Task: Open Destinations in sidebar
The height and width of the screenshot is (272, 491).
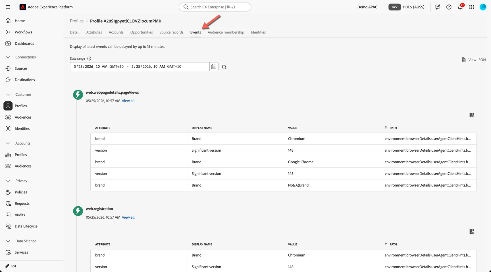Action: (25, 80)
